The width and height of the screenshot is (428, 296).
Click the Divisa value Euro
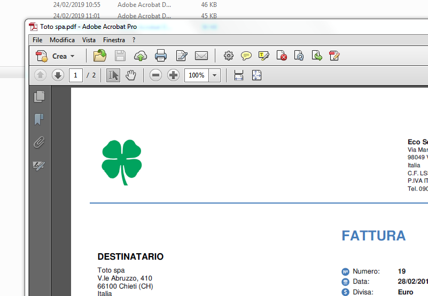[x=406, y=292]
